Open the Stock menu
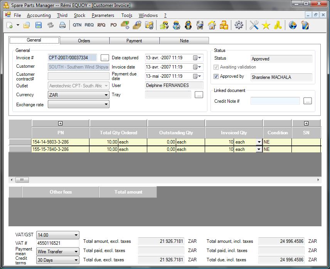The height and width of the screenshot is (269, 330). point(79,15)
